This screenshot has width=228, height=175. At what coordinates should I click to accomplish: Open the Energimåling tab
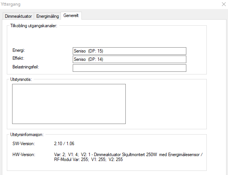click(47, 16)
